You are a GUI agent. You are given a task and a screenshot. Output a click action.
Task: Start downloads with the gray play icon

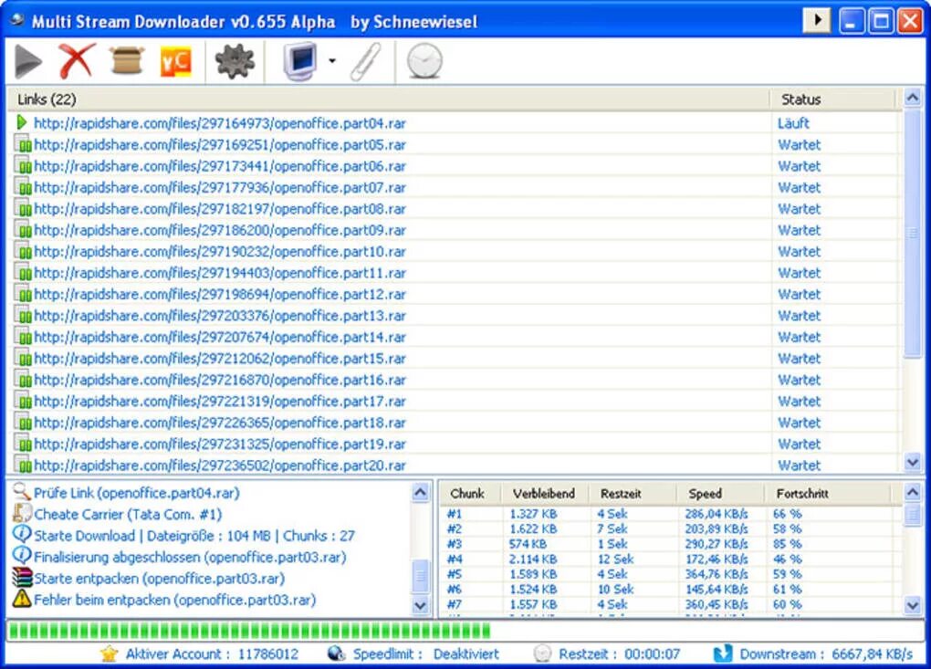coord(28,61)
